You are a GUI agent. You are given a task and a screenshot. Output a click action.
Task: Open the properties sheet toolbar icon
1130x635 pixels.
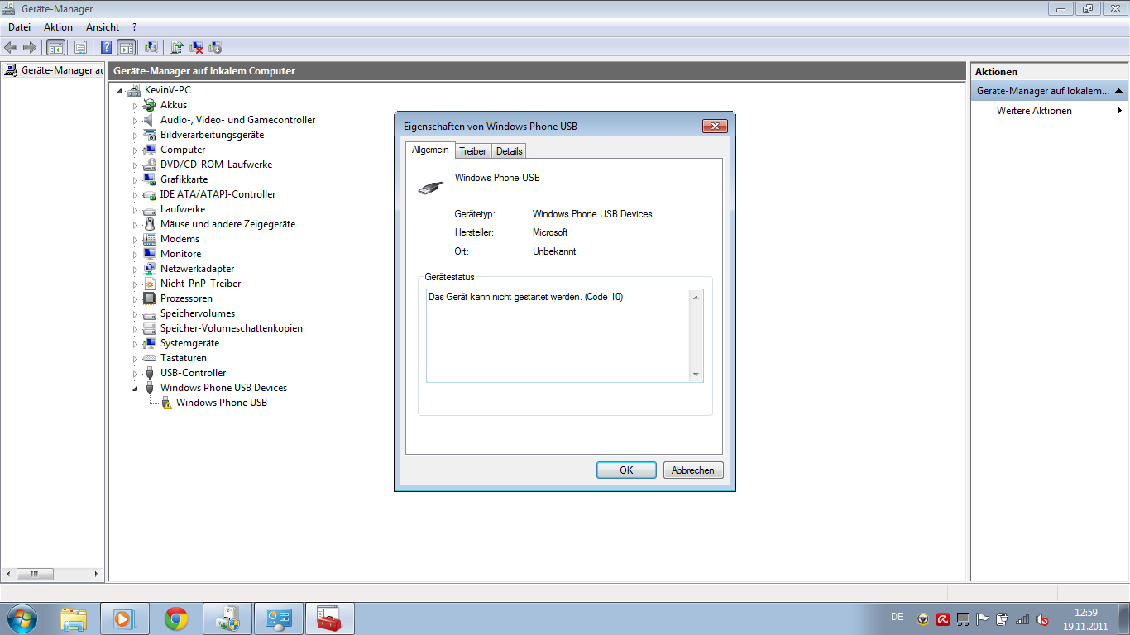(x=80, y=47)
